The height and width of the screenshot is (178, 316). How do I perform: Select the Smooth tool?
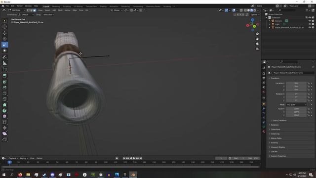4,116
